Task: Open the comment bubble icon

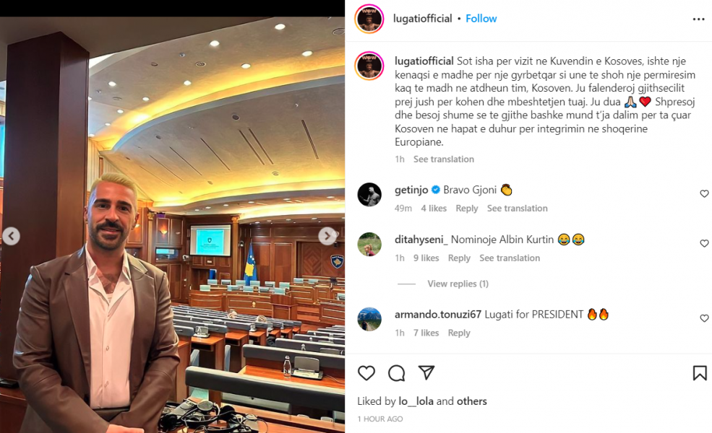Action: click(396, 373)
